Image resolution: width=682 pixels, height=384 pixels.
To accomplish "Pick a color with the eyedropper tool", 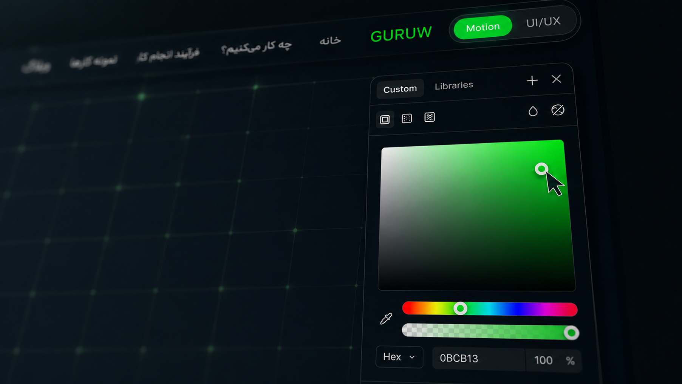I will [386, 319].
